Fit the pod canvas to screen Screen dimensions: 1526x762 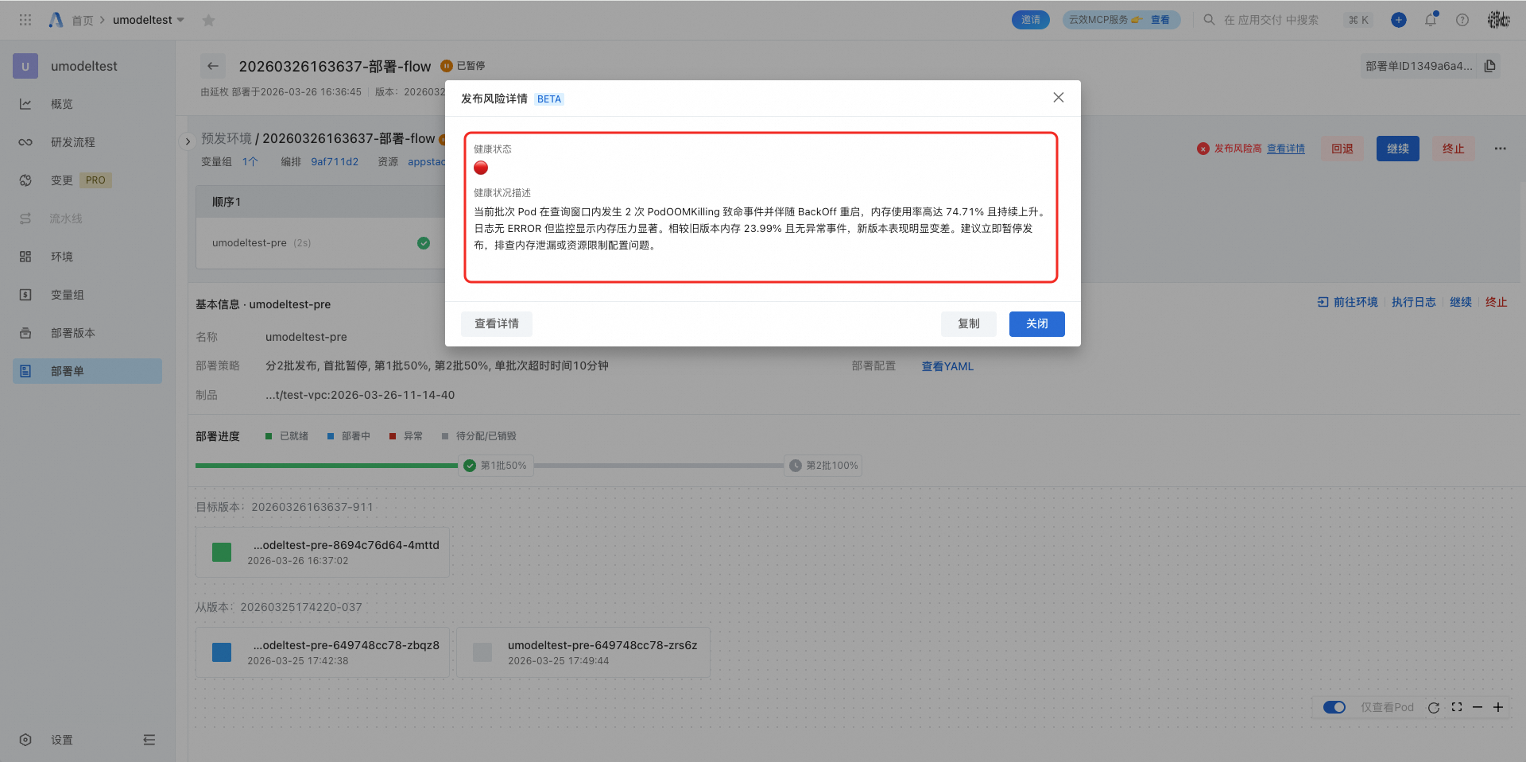pyautogui.click(x=1457, y=707)
